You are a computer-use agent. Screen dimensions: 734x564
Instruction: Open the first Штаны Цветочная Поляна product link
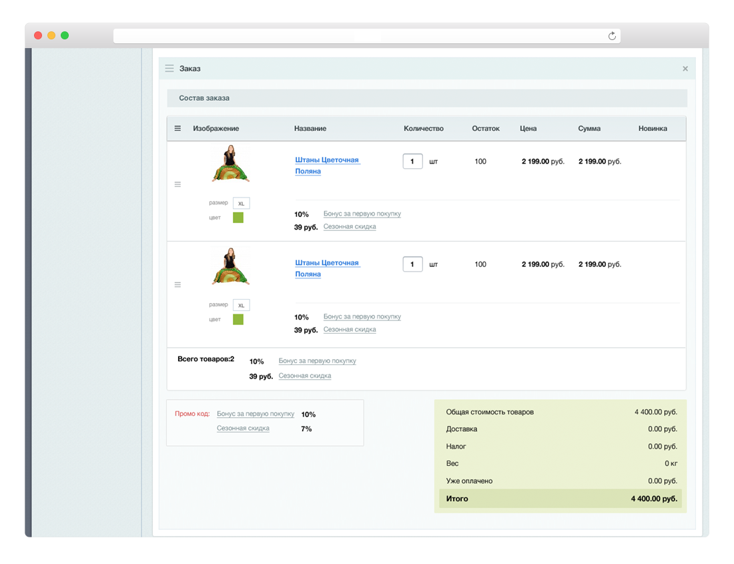pos(327,160)
